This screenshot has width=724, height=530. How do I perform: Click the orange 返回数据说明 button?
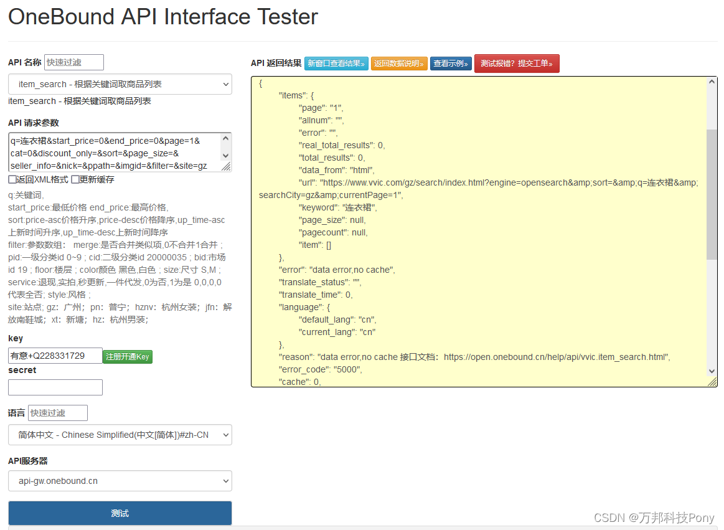(399, 64)
